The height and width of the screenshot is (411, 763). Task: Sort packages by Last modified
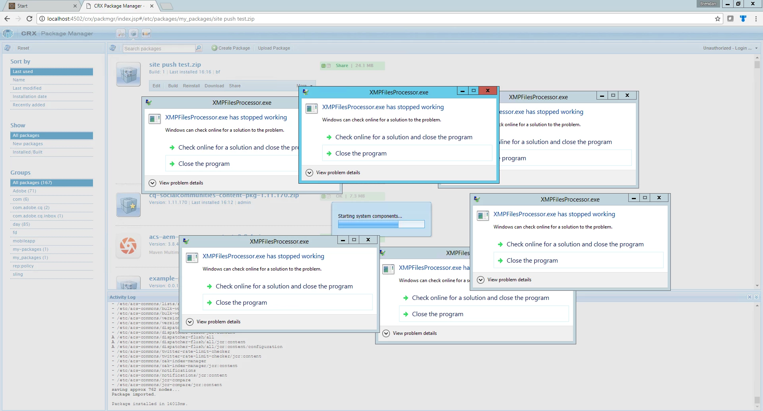[52, 88]
